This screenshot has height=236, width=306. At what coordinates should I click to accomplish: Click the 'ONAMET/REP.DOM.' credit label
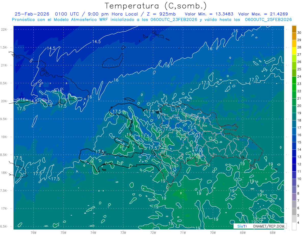269,226
